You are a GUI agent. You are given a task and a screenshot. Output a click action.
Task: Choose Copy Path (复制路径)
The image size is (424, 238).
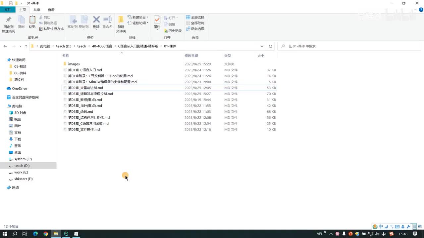click(x=48, y=23)
